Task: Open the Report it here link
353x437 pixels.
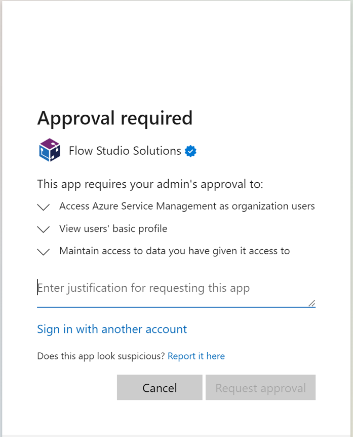Action: pos(196,356)
